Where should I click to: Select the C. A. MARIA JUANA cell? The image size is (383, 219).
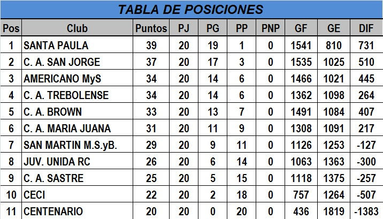pyautogui.click(x=77, y=129)
